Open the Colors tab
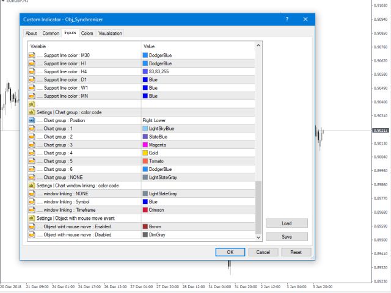391x293 pixels. pyautogui.click(x=87, y=34)
